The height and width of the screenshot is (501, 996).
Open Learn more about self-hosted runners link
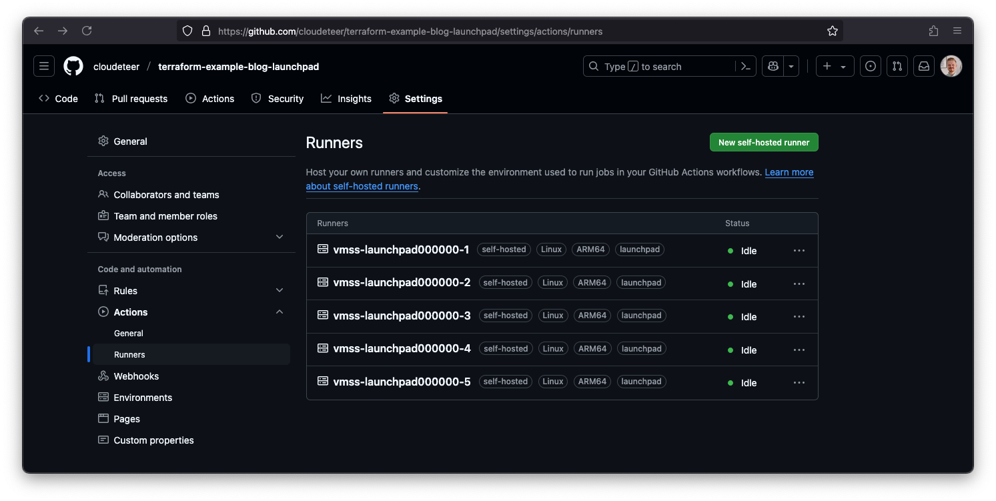(x=789, y=172)
